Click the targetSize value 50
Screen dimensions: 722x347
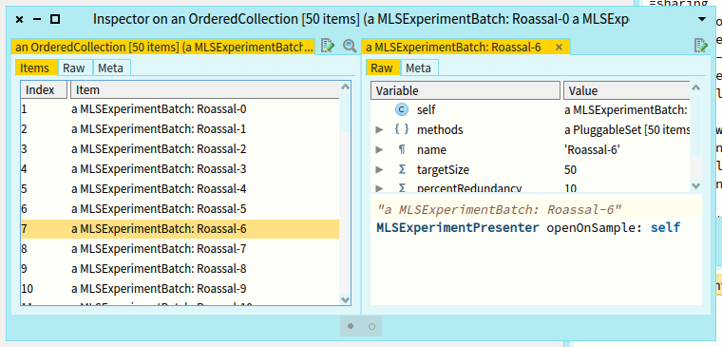click(570, 170)
